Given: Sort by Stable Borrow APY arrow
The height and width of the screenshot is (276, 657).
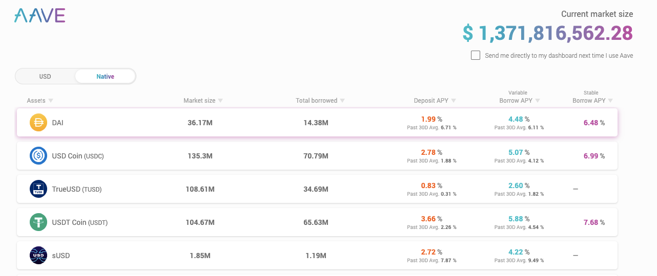Looking at the screenshot, I should [x=610, y=101].
